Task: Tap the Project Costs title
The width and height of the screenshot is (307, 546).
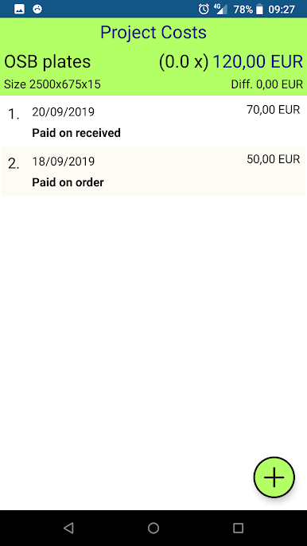Action: pos(153,33)
